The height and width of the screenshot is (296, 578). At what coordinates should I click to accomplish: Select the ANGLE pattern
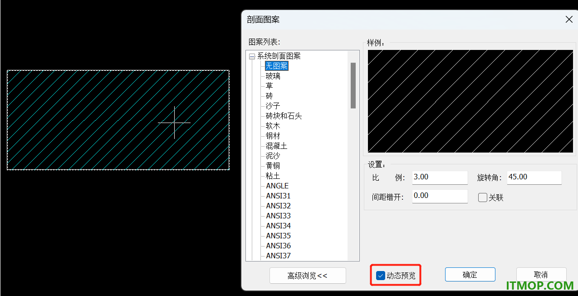tap(277, 186)
